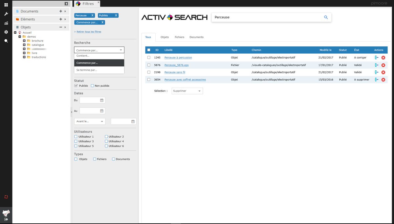
Task: Remove the Perceuse filter tag
Action: [93, 15]
